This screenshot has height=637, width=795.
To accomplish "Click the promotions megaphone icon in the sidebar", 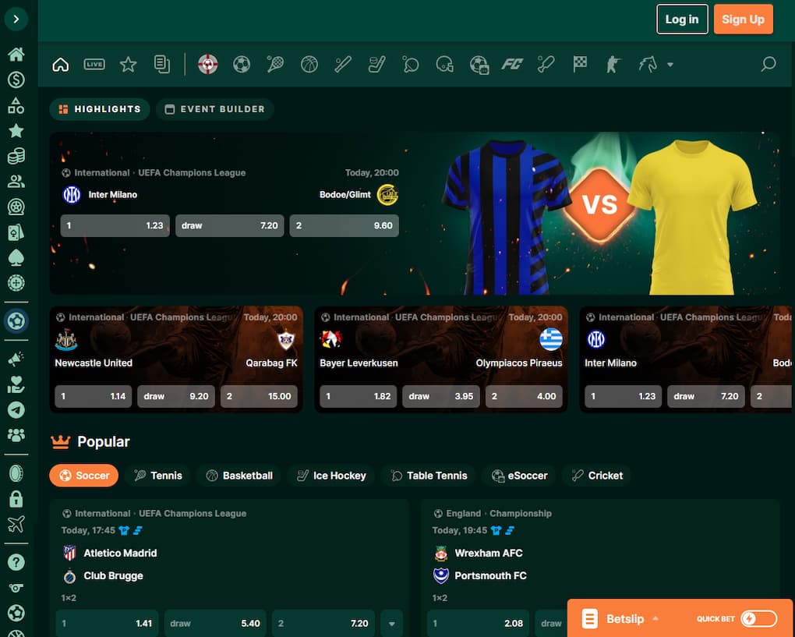I will [16, 359].
